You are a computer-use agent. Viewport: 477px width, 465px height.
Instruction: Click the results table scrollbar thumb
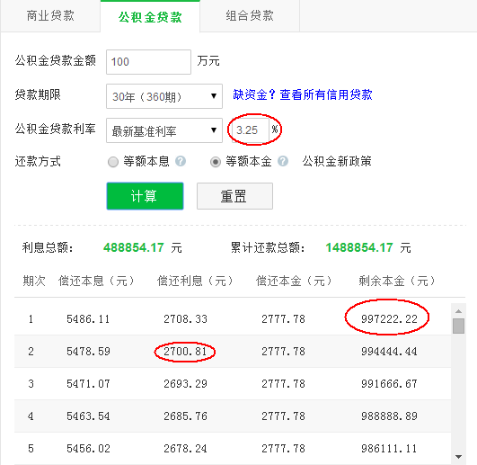[x=458, y=326]
